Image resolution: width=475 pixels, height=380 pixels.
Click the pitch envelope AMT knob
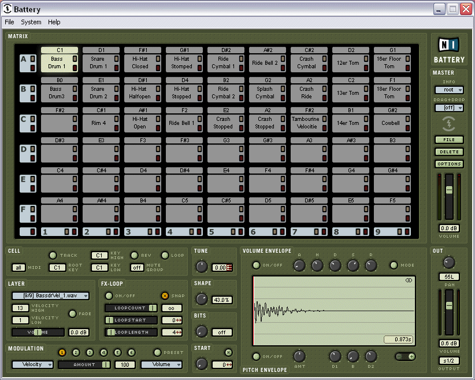point(299,356)
